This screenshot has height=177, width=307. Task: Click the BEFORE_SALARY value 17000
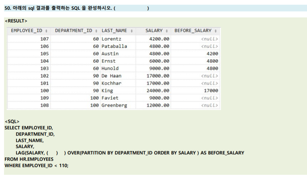click(x=211, y=91)
